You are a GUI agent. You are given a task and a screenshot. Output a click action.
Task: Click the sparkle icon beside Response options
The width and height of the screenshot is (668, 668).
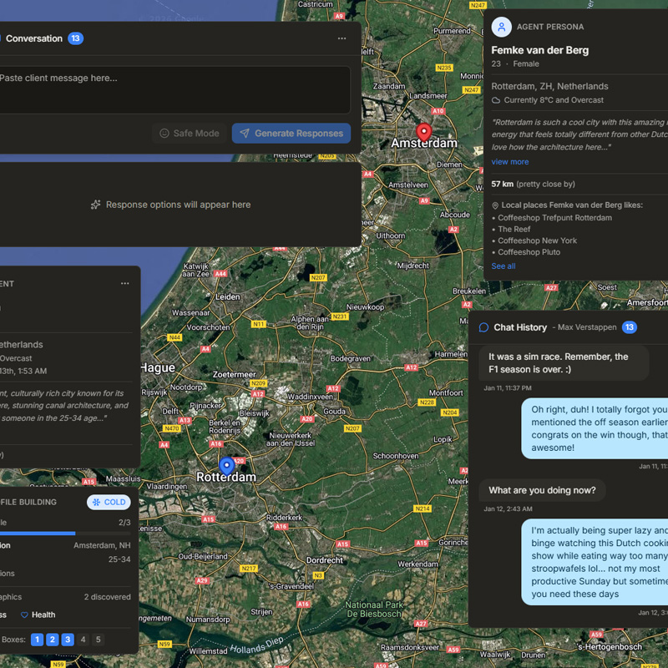click(x=96, y=205)
